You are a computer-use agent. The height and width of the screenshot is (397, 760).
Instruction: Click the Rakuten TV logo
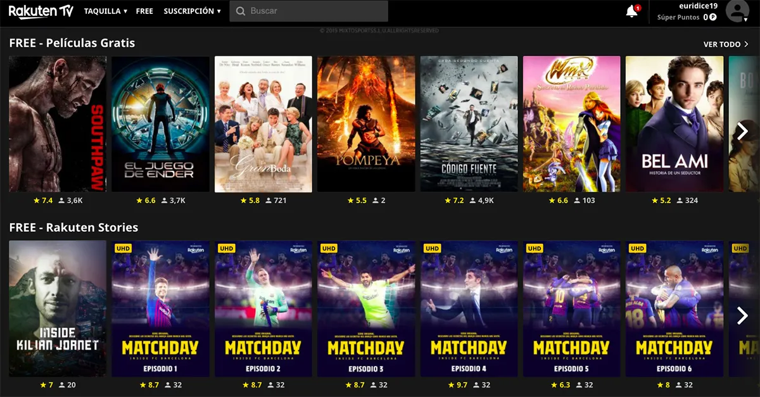point(41,11)
